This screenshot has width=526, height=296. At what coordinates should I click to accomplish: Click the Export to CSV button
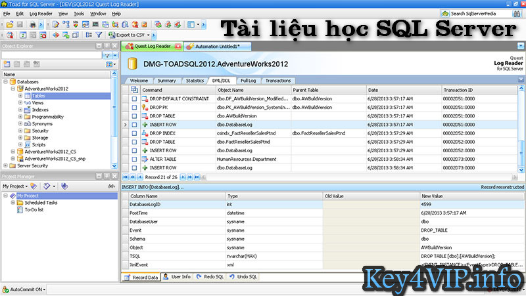[126, 35]
